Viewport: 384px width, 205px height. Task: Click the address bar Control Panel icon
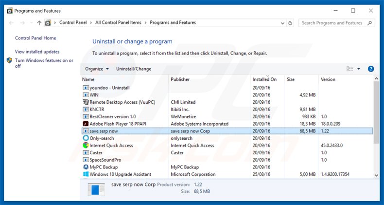[48, 23]
